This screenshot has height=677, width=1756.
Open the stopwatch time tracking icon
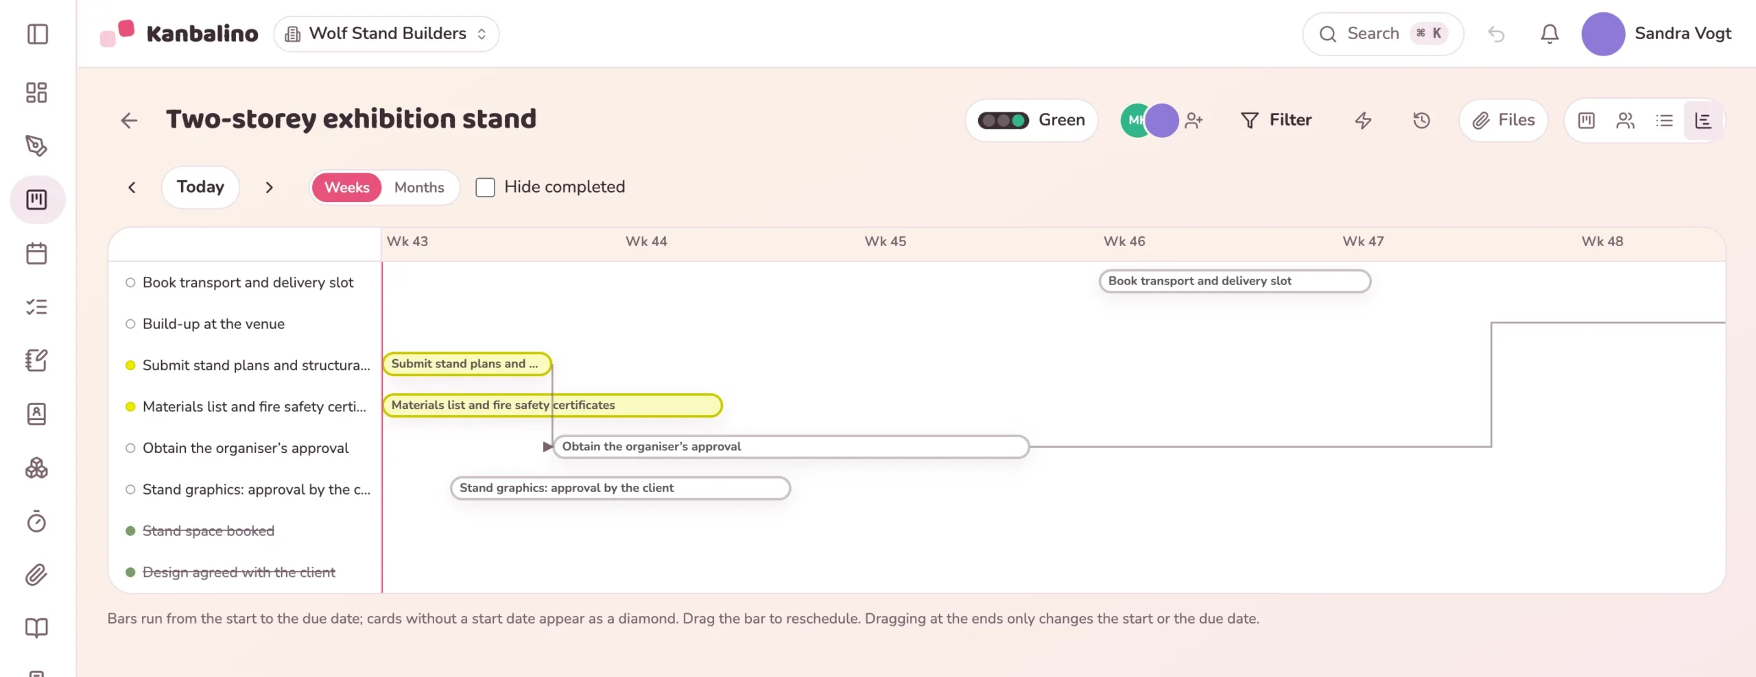coord(36,521)
